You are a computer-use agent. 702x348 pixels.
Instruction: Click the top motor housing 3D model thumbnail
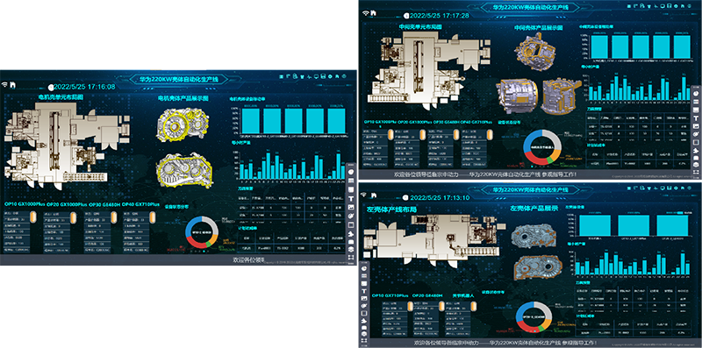[x=183, y=122]
